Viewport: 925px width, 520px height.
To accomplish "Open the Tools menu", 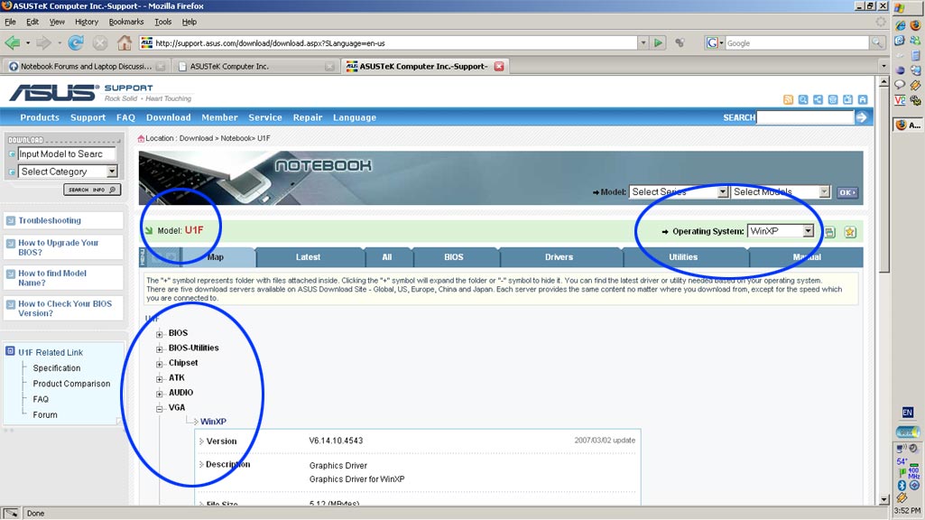I will point(162,22).
